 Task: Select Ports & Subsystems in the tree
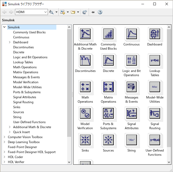(27, 92)
